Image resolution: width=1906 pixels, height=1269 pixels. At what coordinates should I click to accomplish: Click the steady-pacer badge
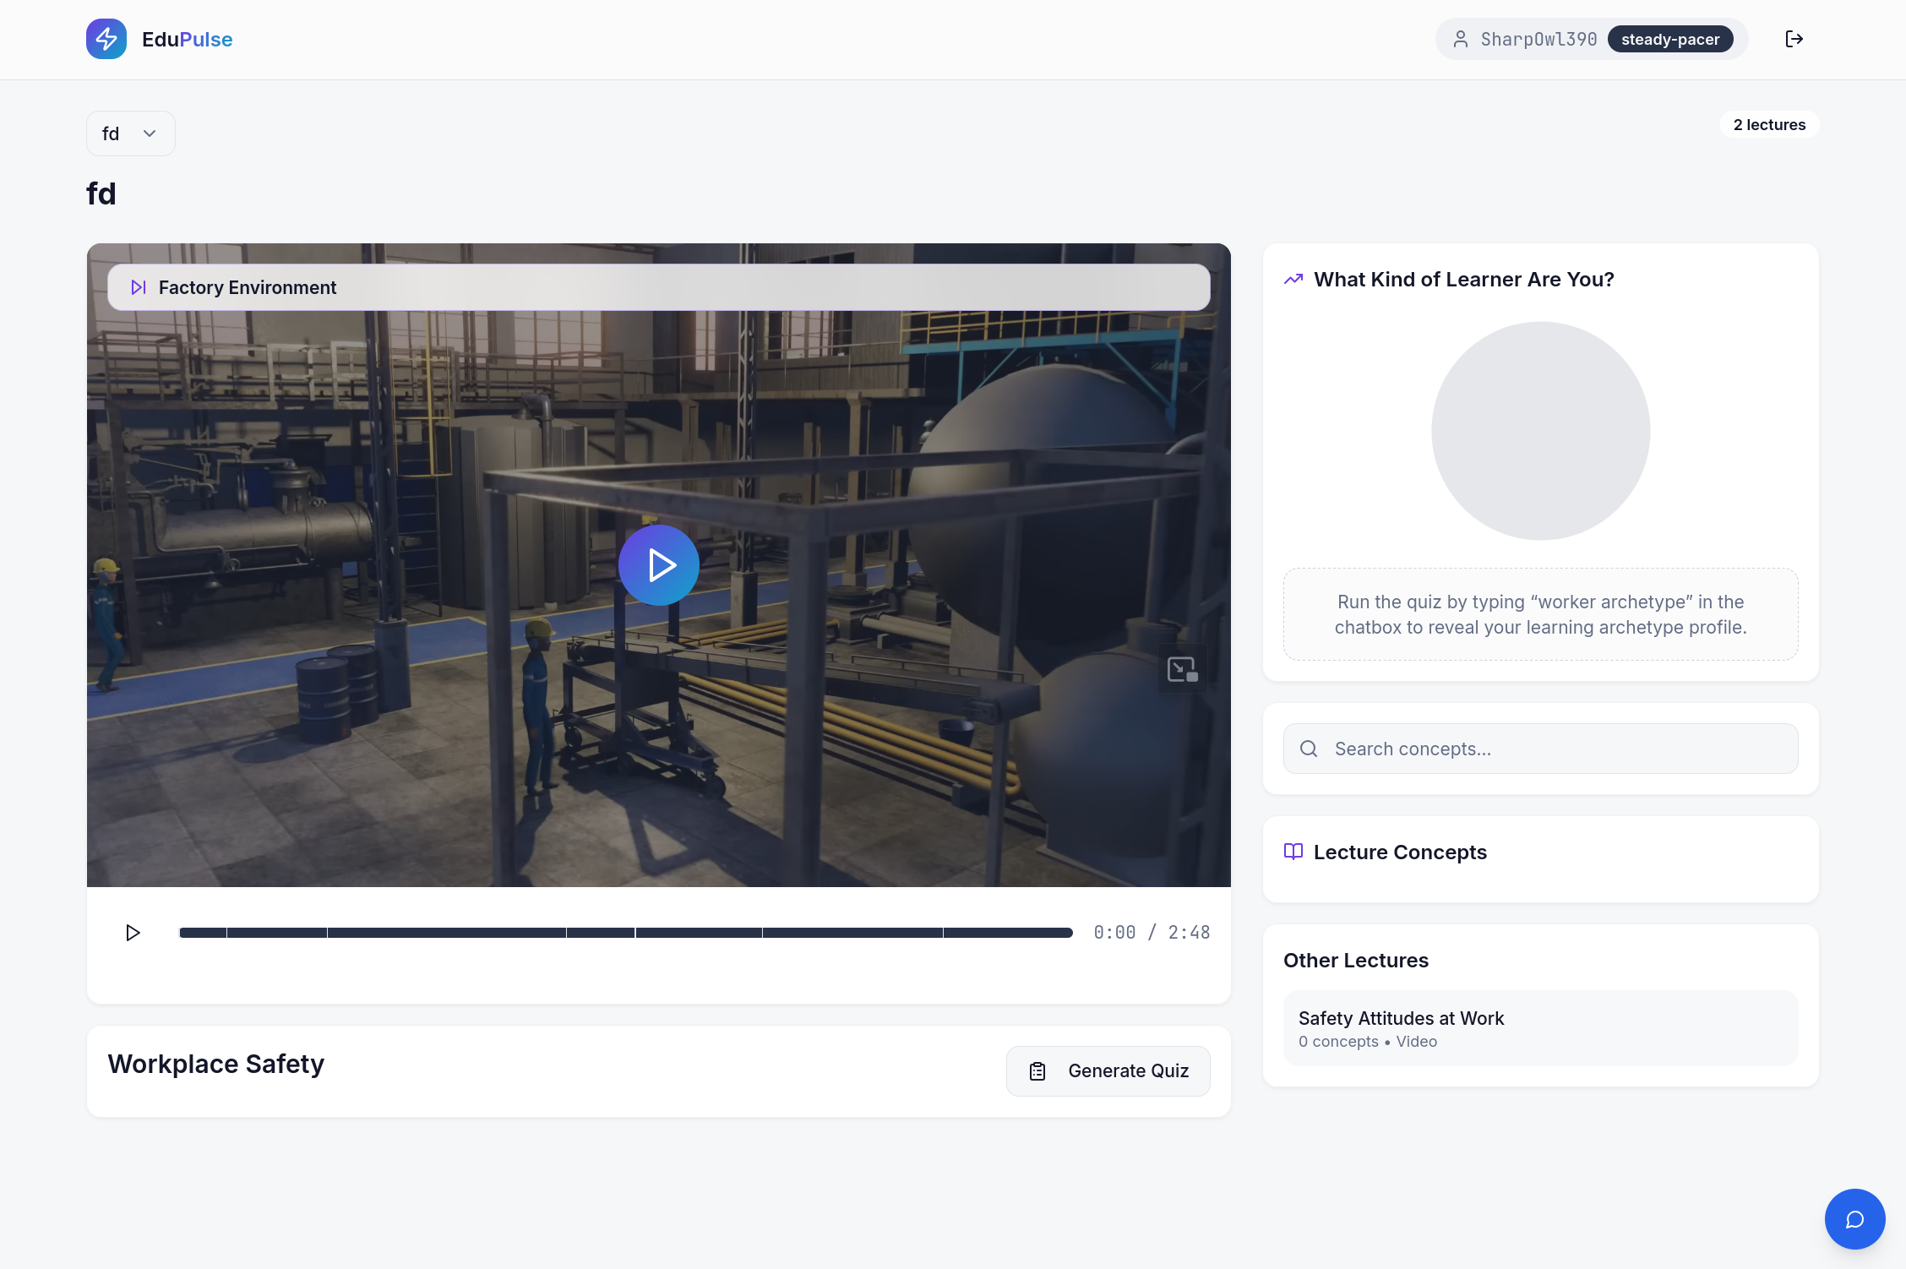pyautogui.click(x=1669, y=39)
